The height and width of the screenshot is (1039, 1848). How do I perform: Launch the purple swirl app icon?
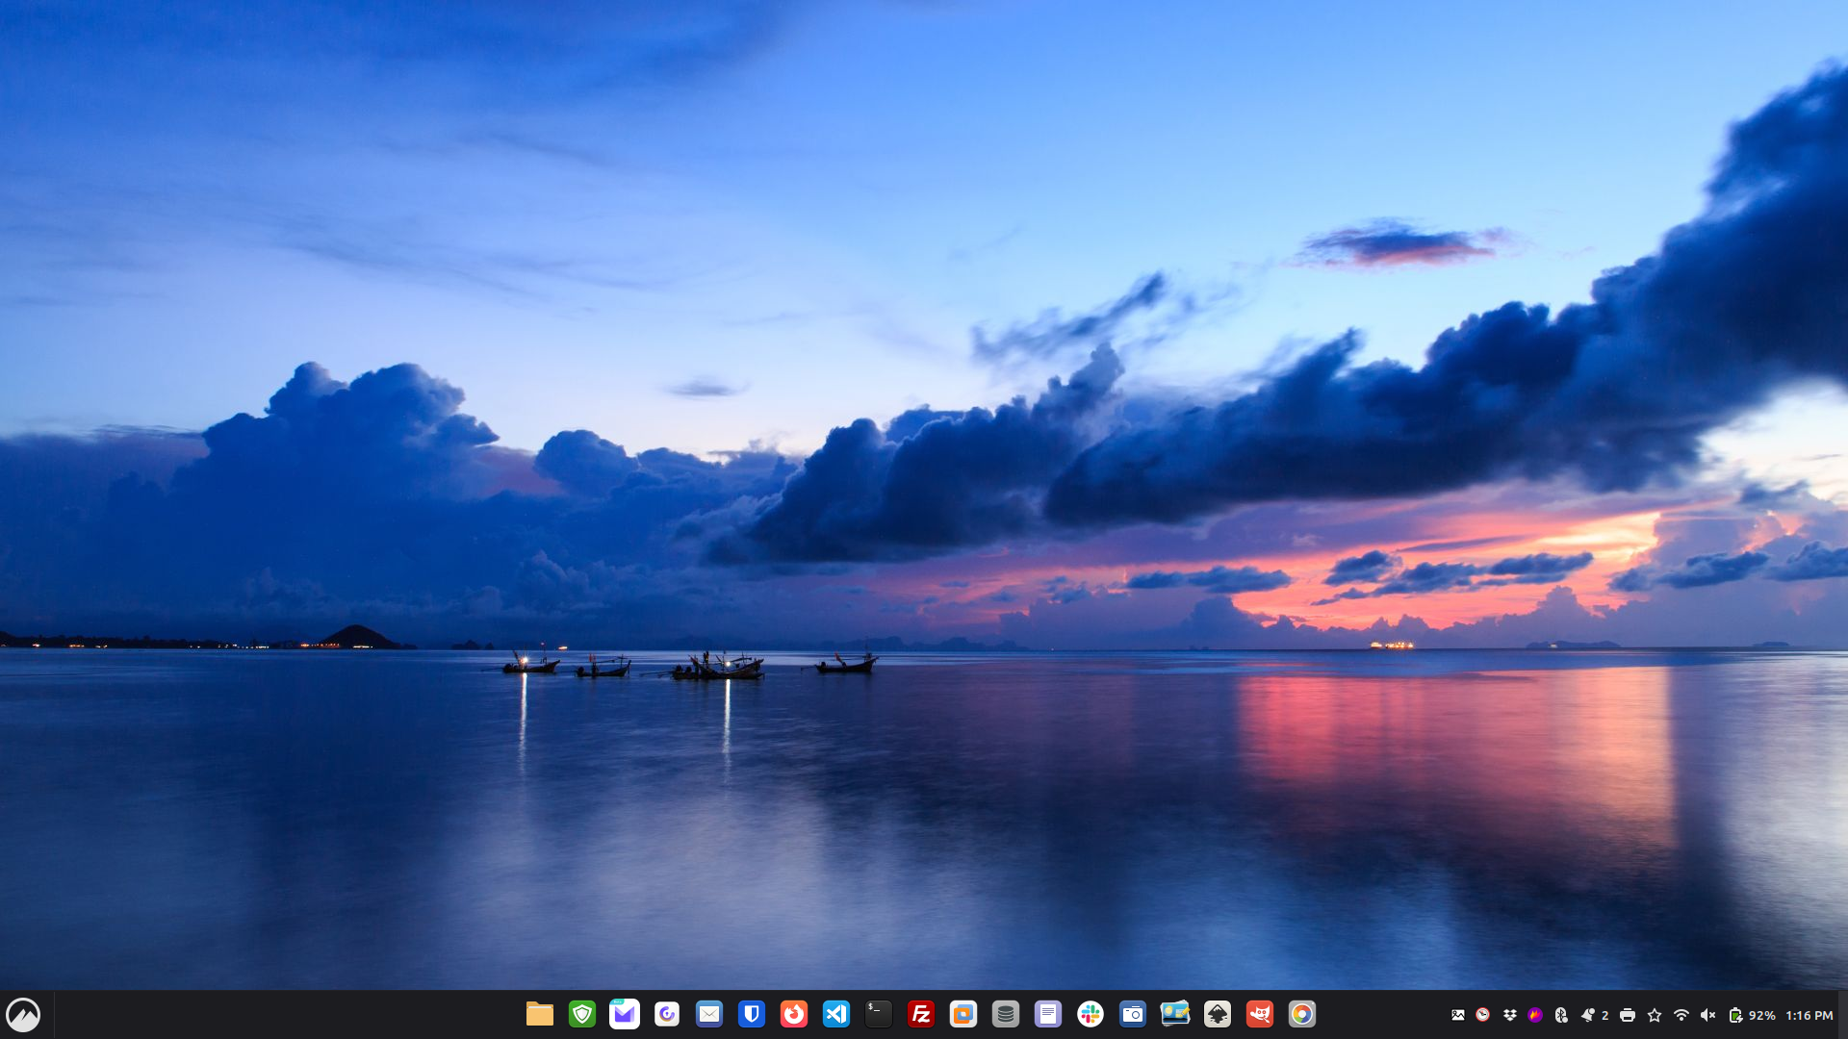click(x=666, y=1014)
